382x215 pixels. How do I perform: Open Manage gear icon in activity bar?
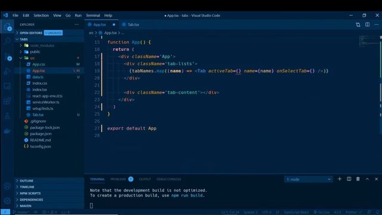(7, 201)
